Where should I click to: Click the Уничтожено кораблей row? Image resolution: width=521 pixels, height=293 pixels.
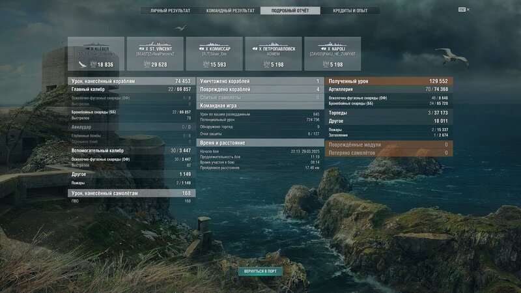click(260, 81)
